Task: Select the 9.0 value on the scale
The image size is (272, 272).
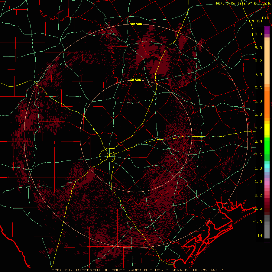Action: point(258,47)
